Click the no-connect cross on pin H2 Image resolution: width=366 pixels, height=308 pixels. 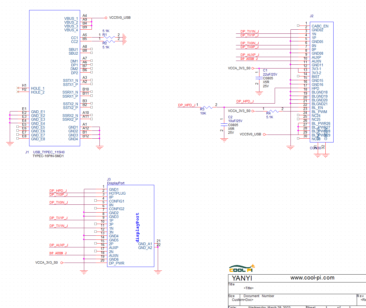[x=18, y=92]
